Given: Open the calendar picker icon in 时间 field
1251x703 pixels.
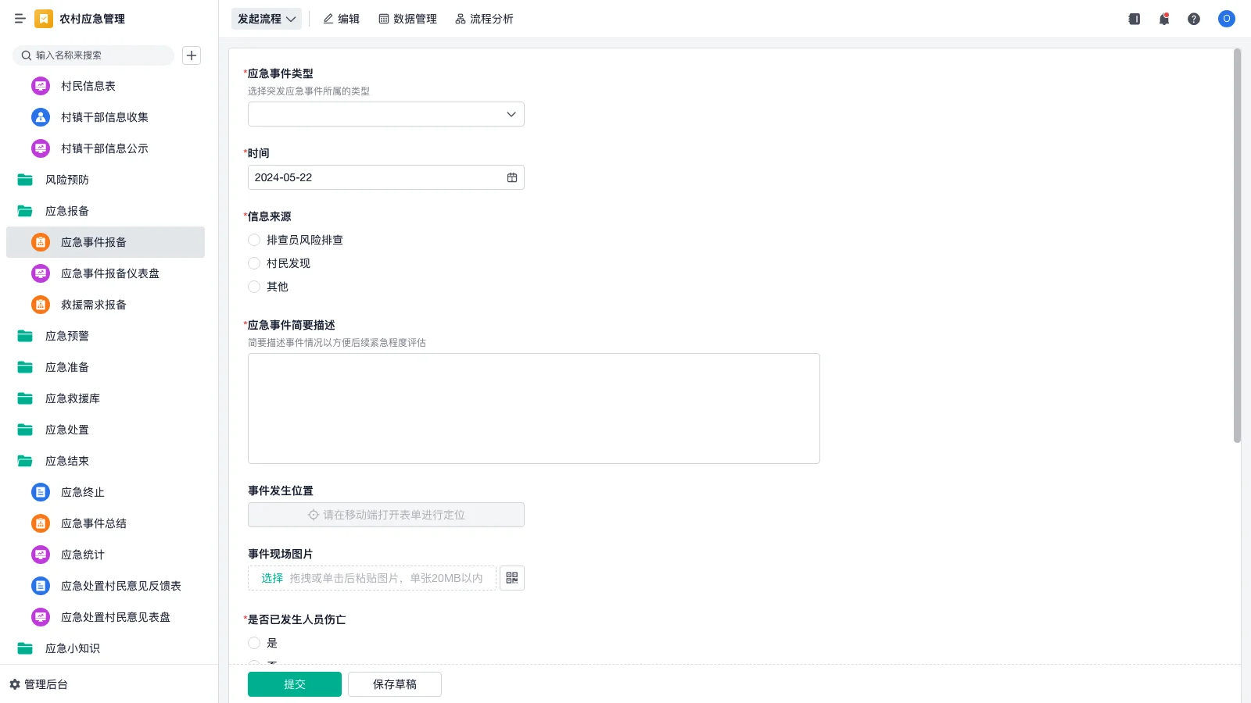Looking at the screenshot, I should (512, 177).
